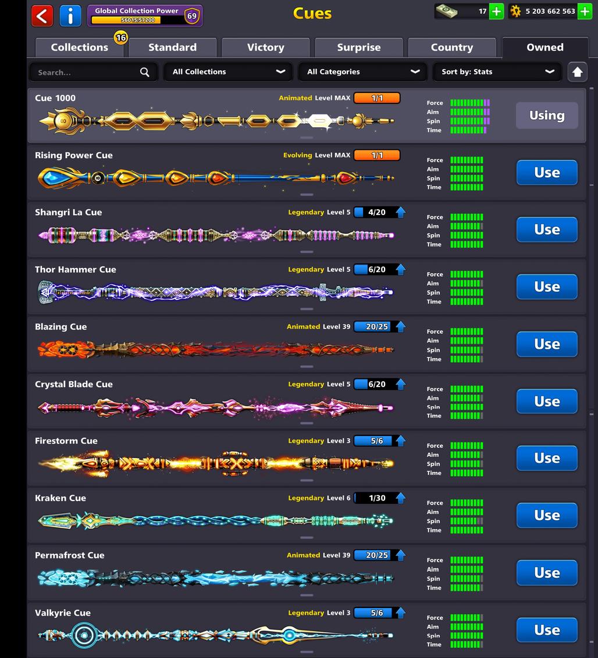This screenshot has width=598, height=658.
Task: Click the magnifier search icon
Action: click(145, 72)
